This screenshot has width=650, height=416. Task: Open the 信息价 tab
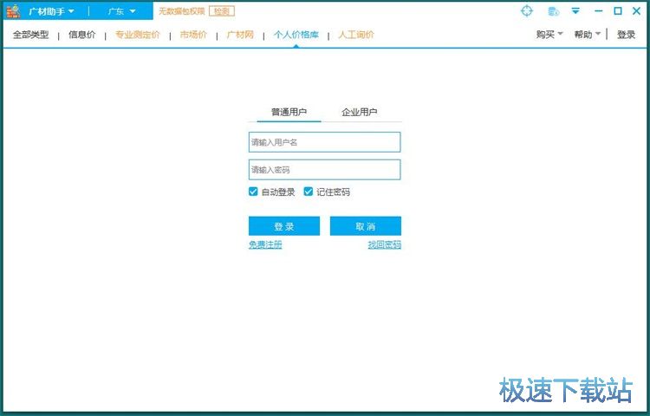pos(81,35)
